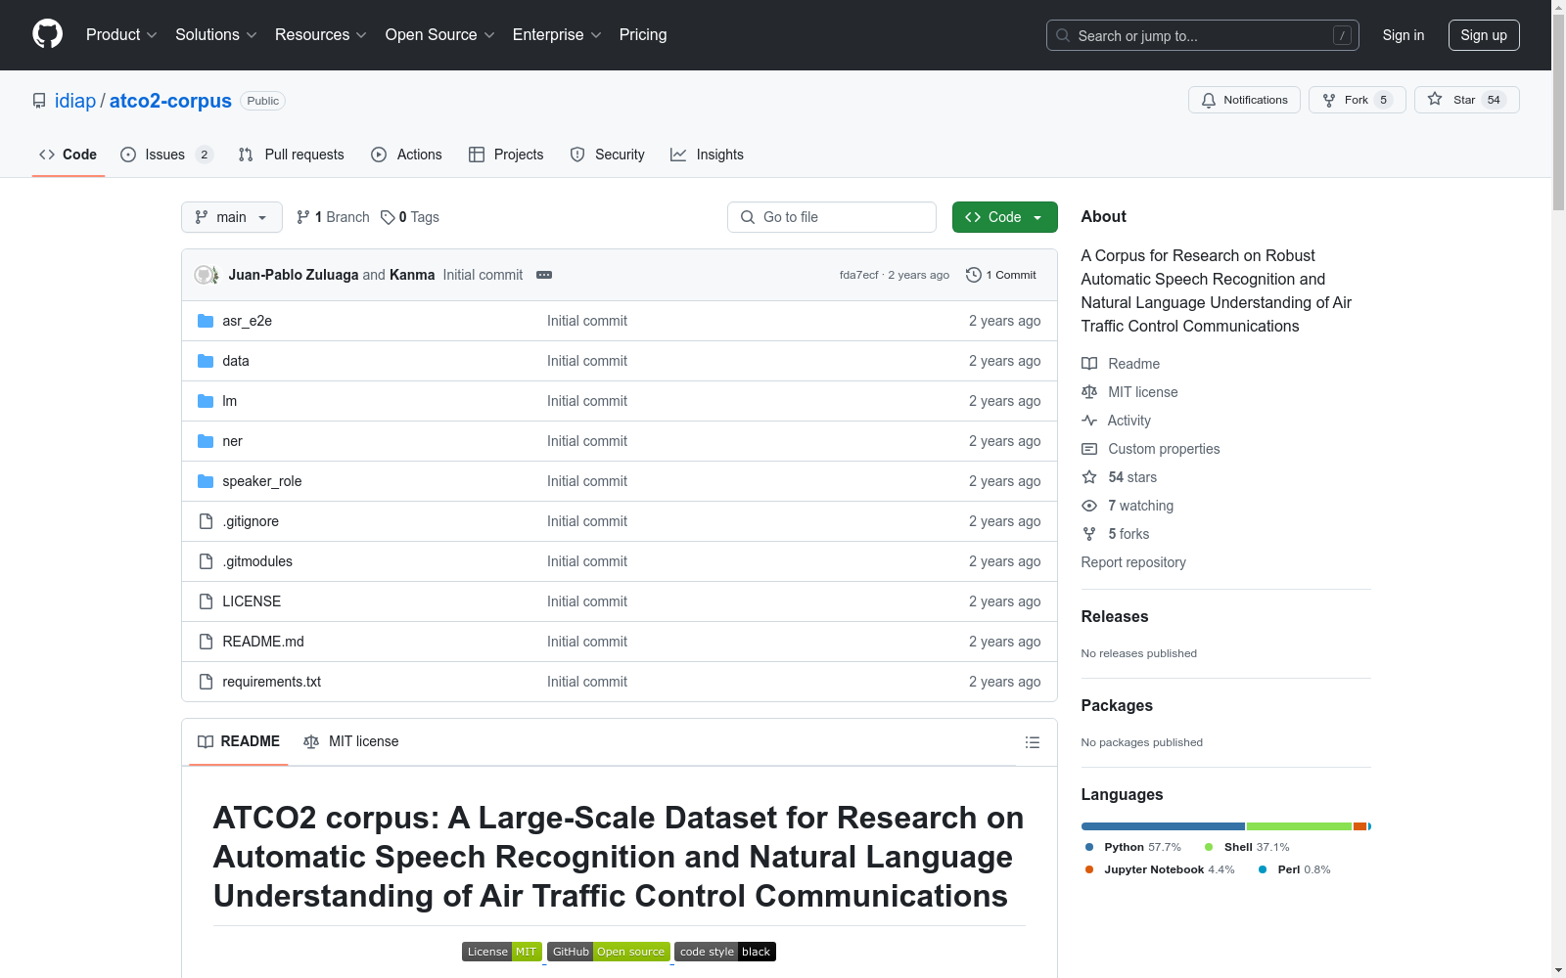
Task: Open the Pricing page
Action: (x=643, y=35)
